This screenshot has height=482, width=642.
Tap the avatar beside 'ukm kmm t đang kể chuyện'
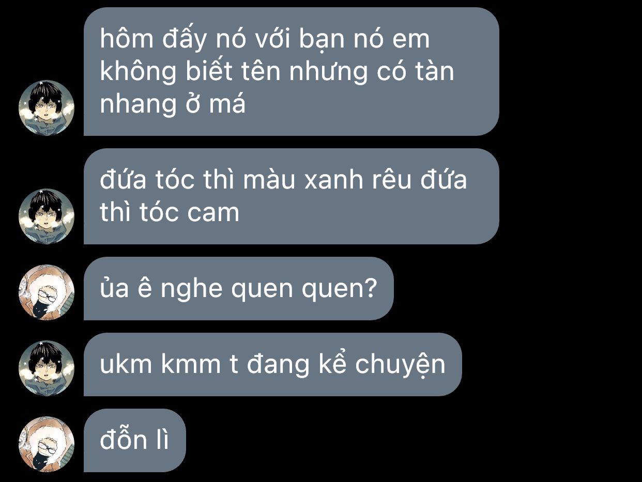coord(47,368)
